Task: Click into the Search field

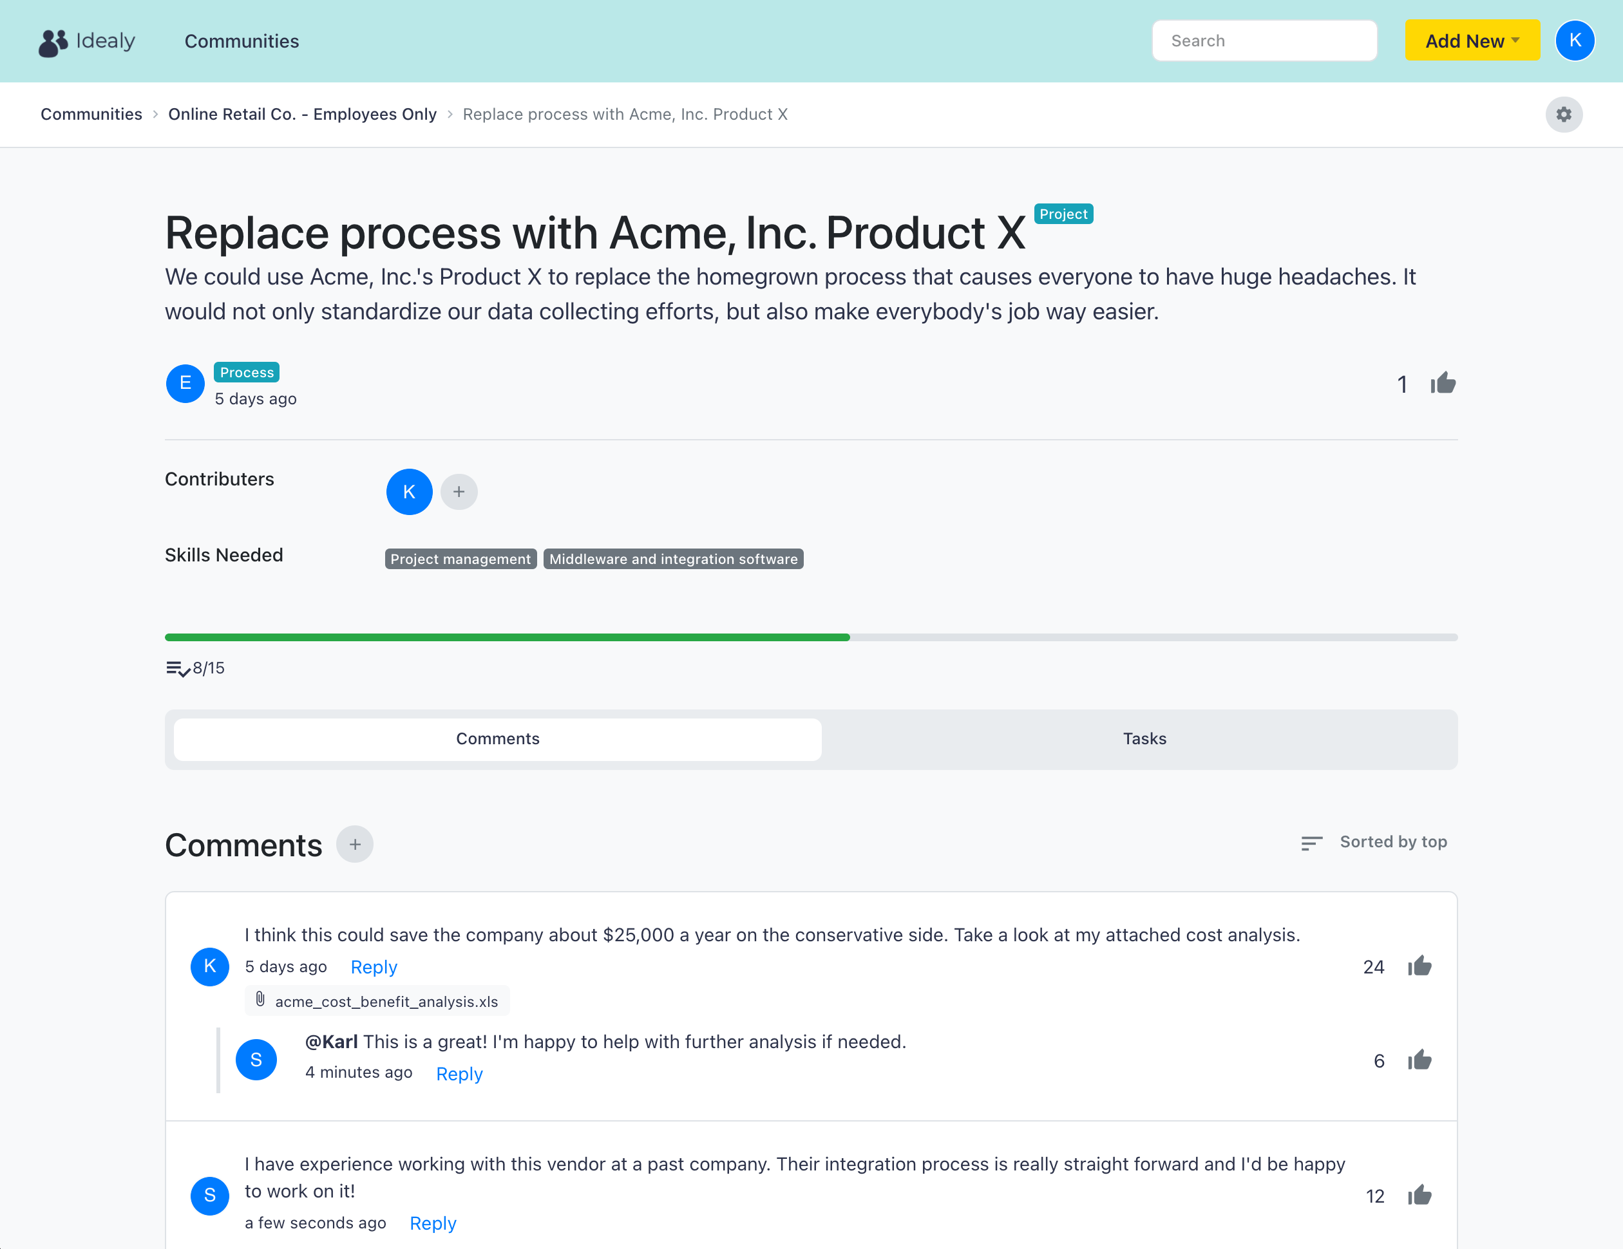Action: point(1264,41)
